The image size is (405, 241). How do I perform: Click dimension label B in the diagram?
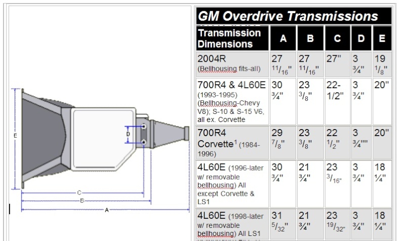(x=82, y=200)
